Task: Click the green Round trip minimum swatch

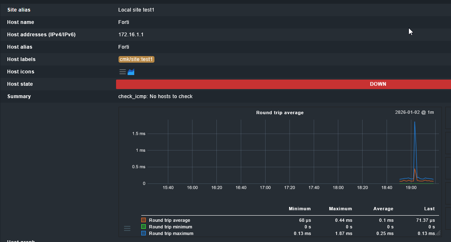Action: (x=143, y=227)
